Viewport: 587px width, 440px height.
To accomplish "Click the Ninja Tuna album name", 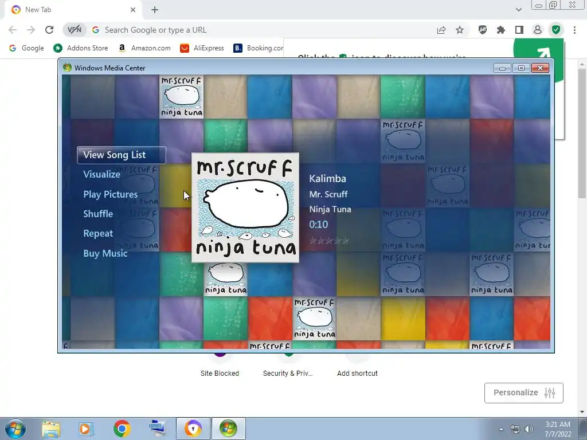I will (x=330, y=209).
